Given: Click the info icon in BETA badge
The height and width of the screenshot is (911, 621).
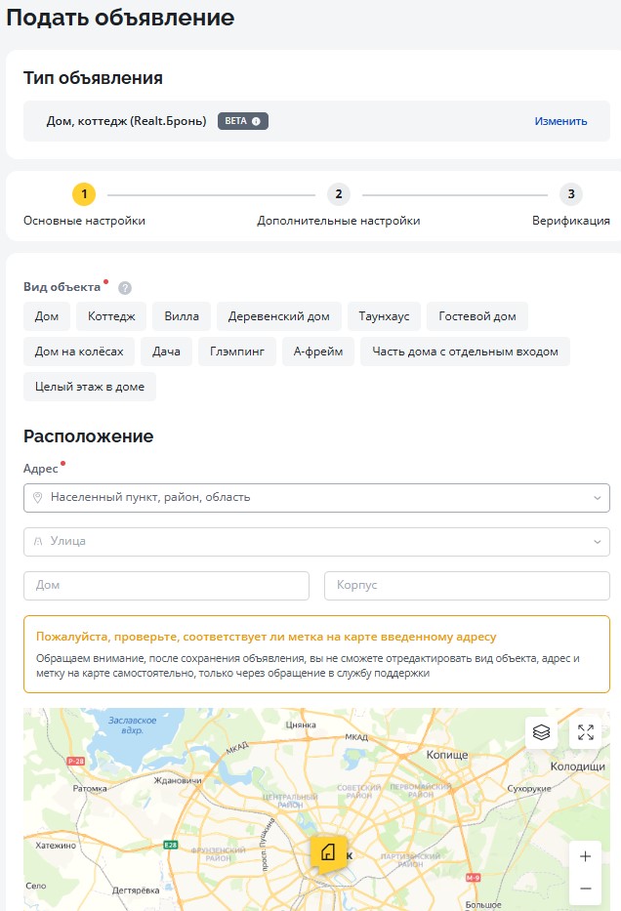Looking at the screenshot, I should (x=256, y=121).
